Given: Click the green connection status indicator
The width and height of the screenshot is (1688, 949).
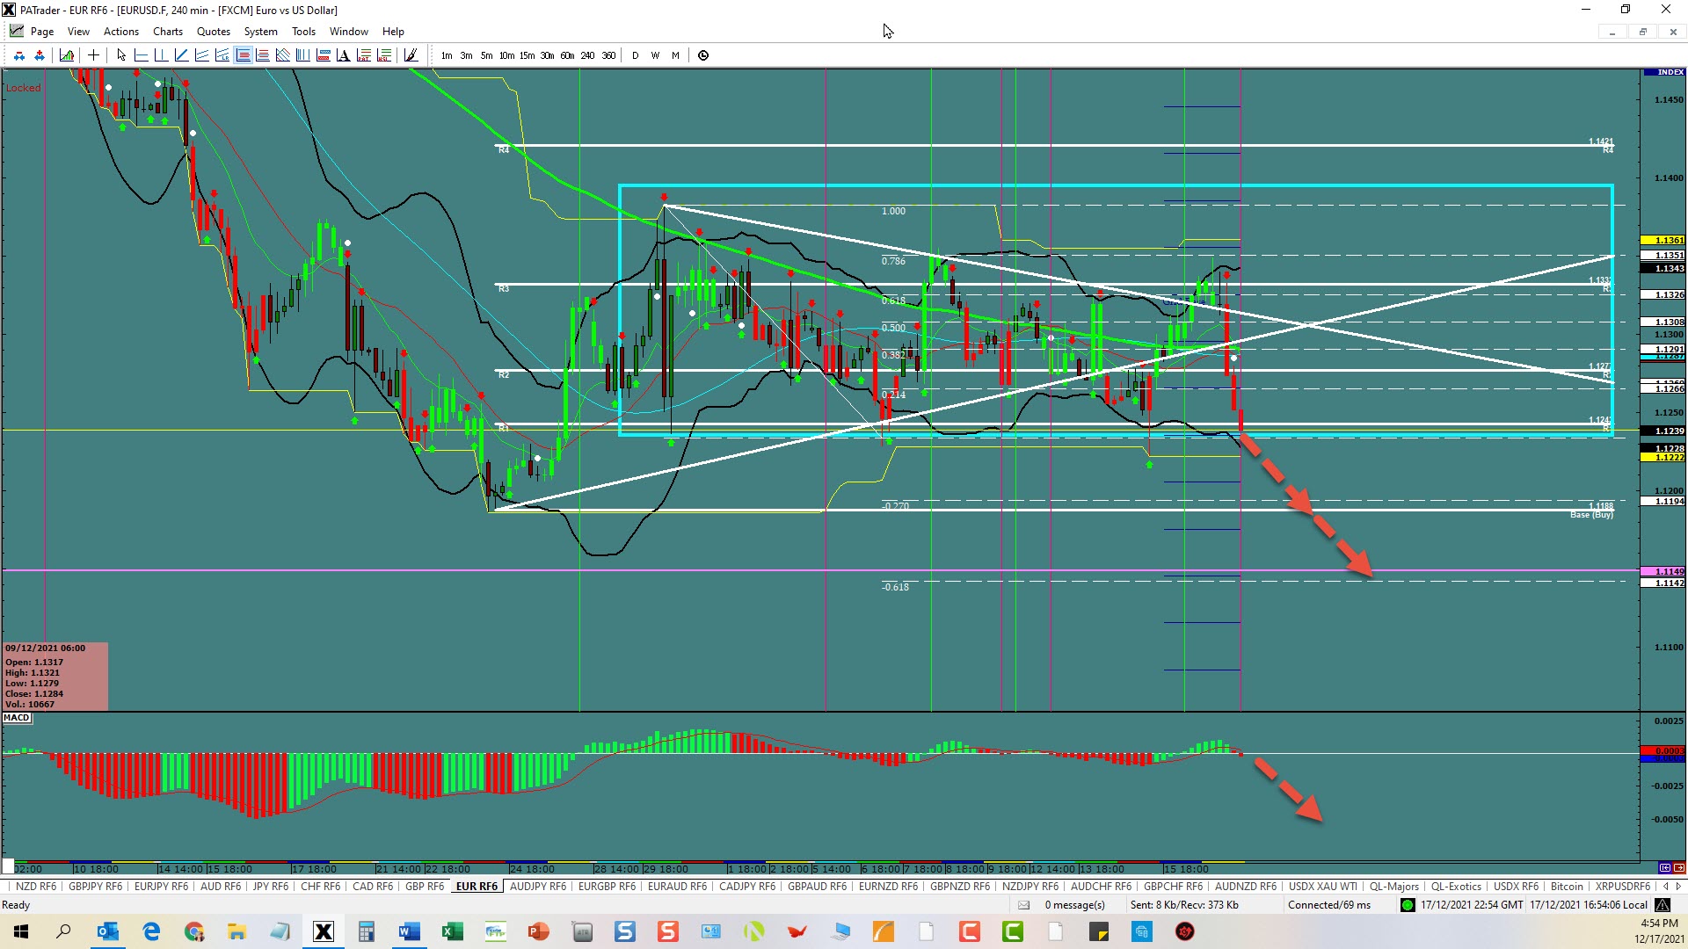Looking at the screenshot, I should 1408,905.
